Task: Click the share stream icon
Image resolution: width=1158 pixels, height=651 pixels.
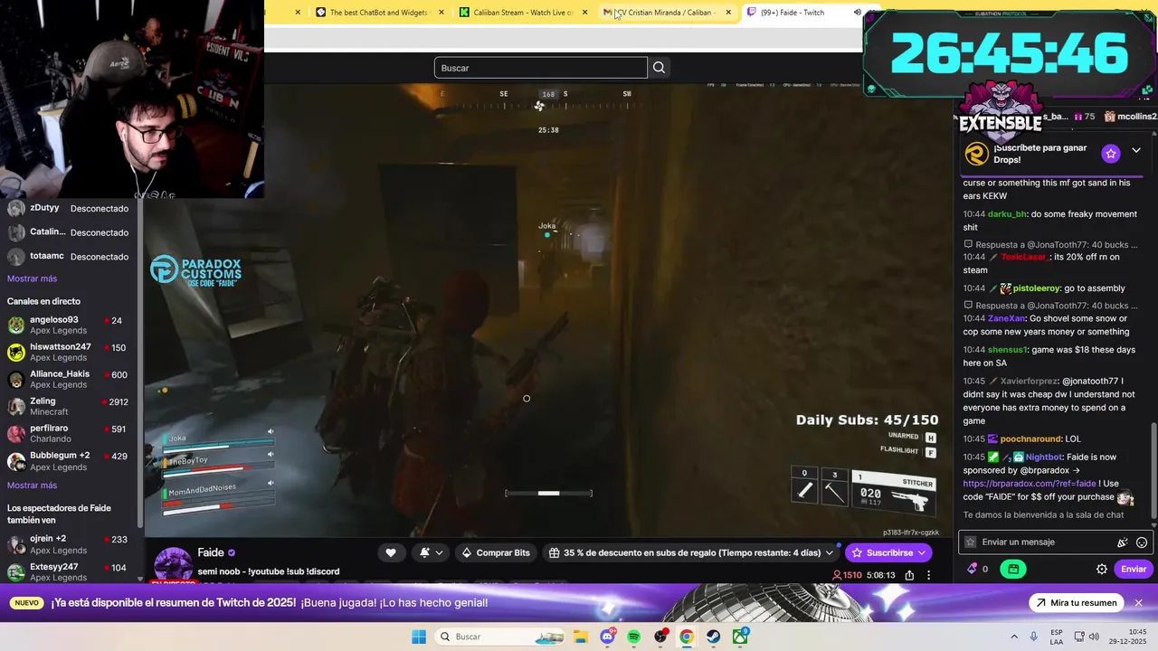Action: pyautogui.click(x=909, y=575)
